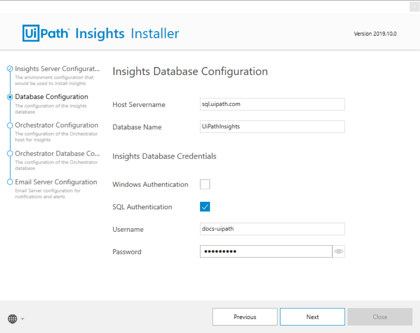Reveal the password with the eye icon
Image resolution: width=420 pixels, height=333 pixels.
click(338, 252)
